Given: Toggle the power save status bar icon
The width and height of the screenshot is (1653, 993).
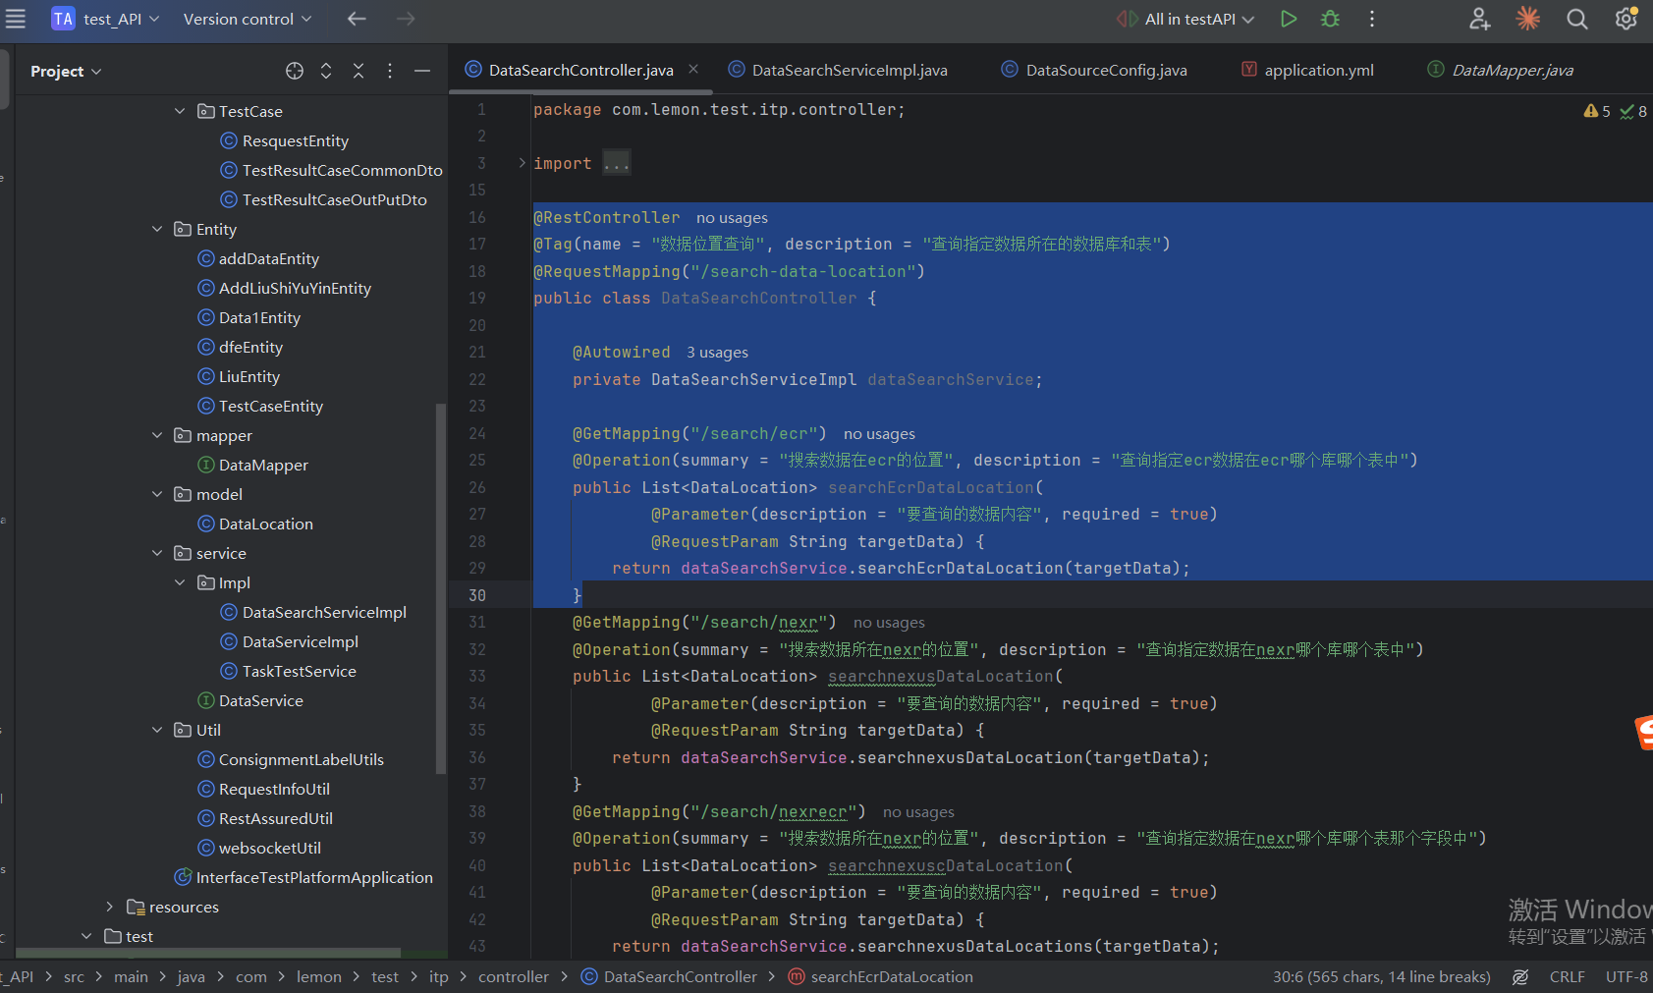Looking at the screenshot, I should click(x=1520, y=976).
